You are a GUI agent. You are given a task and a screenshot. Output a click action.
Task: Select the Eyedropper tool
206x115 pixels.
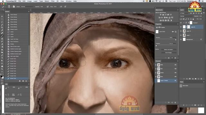[x=2, y=30]
